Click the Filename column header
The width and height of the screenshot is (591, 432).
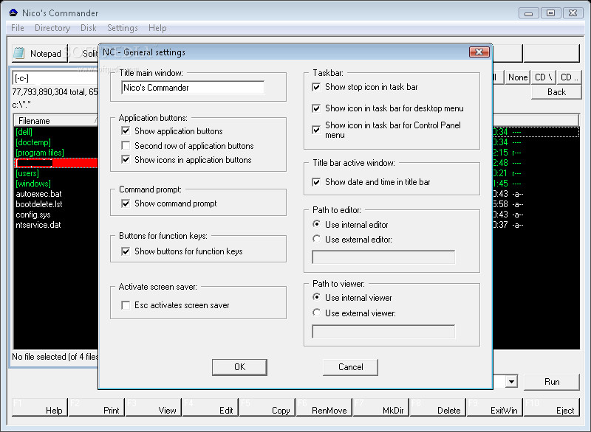coord(56,121)
